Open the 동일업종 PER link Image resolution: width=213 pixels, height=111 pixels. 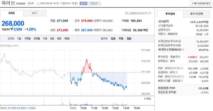tap(167, 88)
